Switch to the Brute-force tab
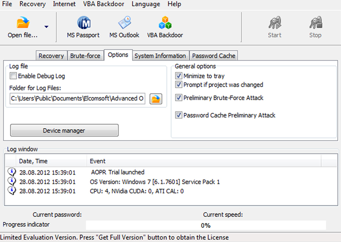This screenshot has width=341, height=242. tap(85, 56)
